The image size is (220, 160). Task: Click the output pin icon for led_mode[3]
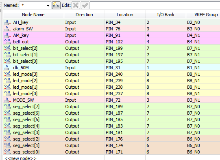click(8, 74)
